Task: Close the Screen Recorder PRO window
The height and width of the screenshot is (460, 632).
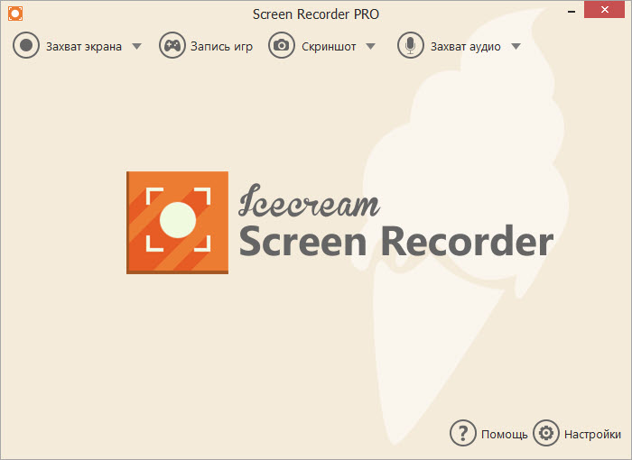Action: coord(604,10)
